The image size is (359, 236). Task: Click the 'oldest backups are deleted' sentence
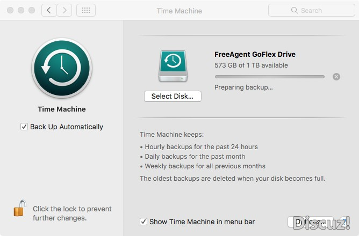(232, 179)
